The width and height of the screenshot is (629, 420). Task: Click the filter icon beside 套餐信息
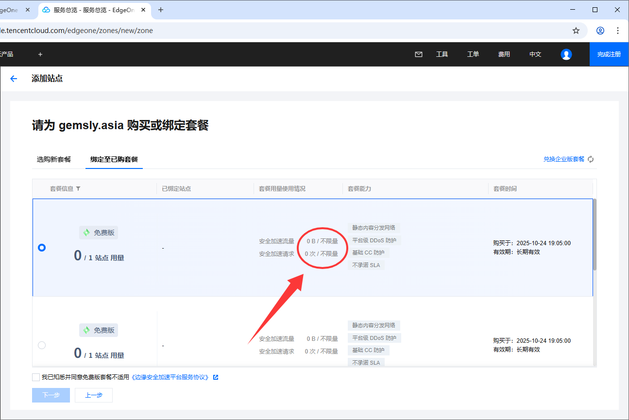(x=78, y=188)
